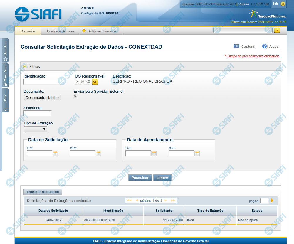Open the Tipo de Extração dropdown
Image resolution: width=294 pixels, height=244 pixels.
36,129
